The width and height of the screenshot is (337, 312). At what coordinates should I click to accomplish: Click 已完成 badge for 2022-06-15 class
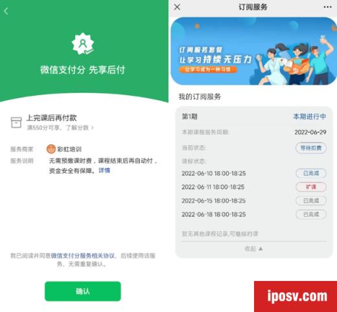point(310,201)
